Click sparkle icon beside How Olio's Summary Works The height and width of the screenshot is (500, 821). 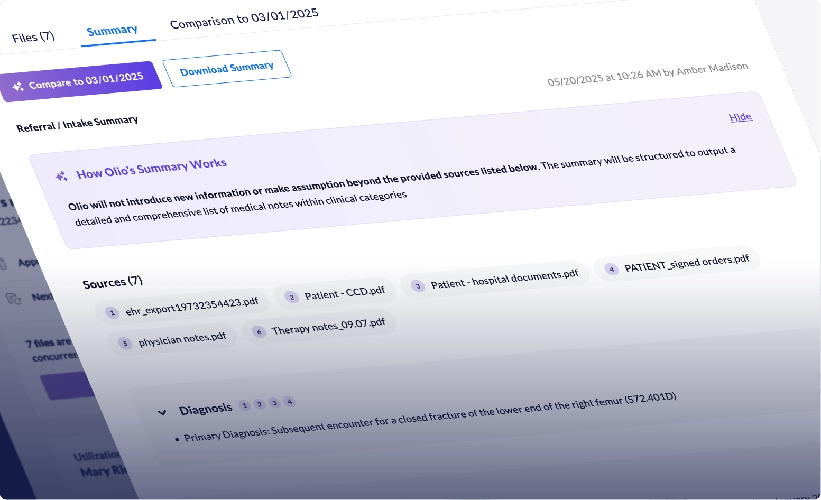(61, 176)
